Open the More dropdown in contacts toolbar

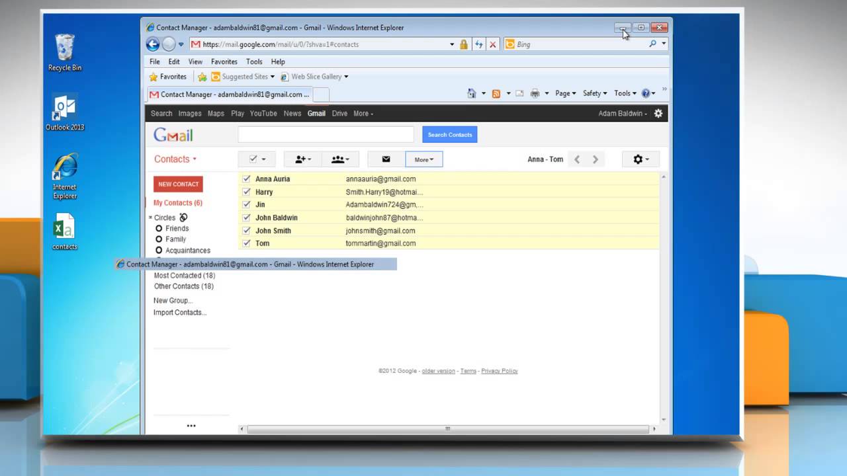(x=423, y=159)
